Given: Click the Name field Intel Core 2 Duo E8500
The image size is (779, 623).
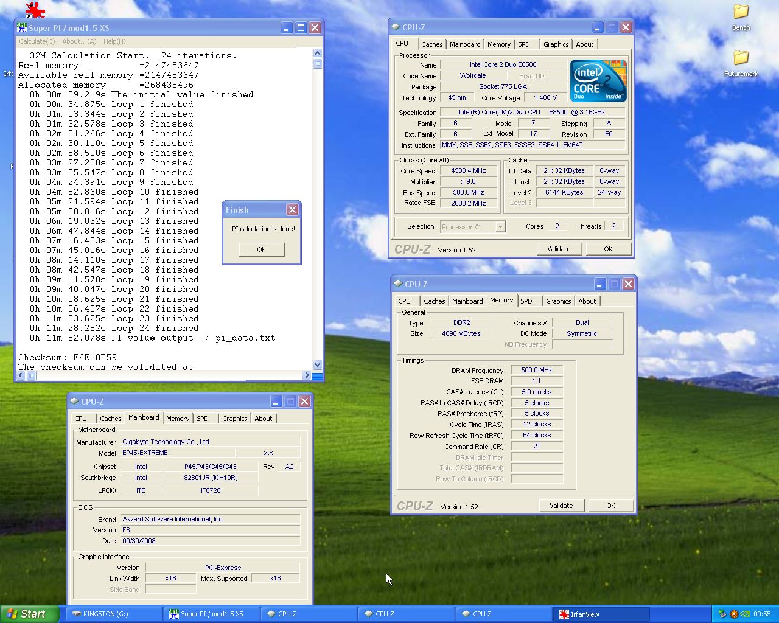Looking at the screenshot, I should [503, 64].
